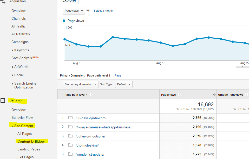Click the descending sort arrow in Pageviews column
This screenshot has width=249, height=159.
coord(214,94)
